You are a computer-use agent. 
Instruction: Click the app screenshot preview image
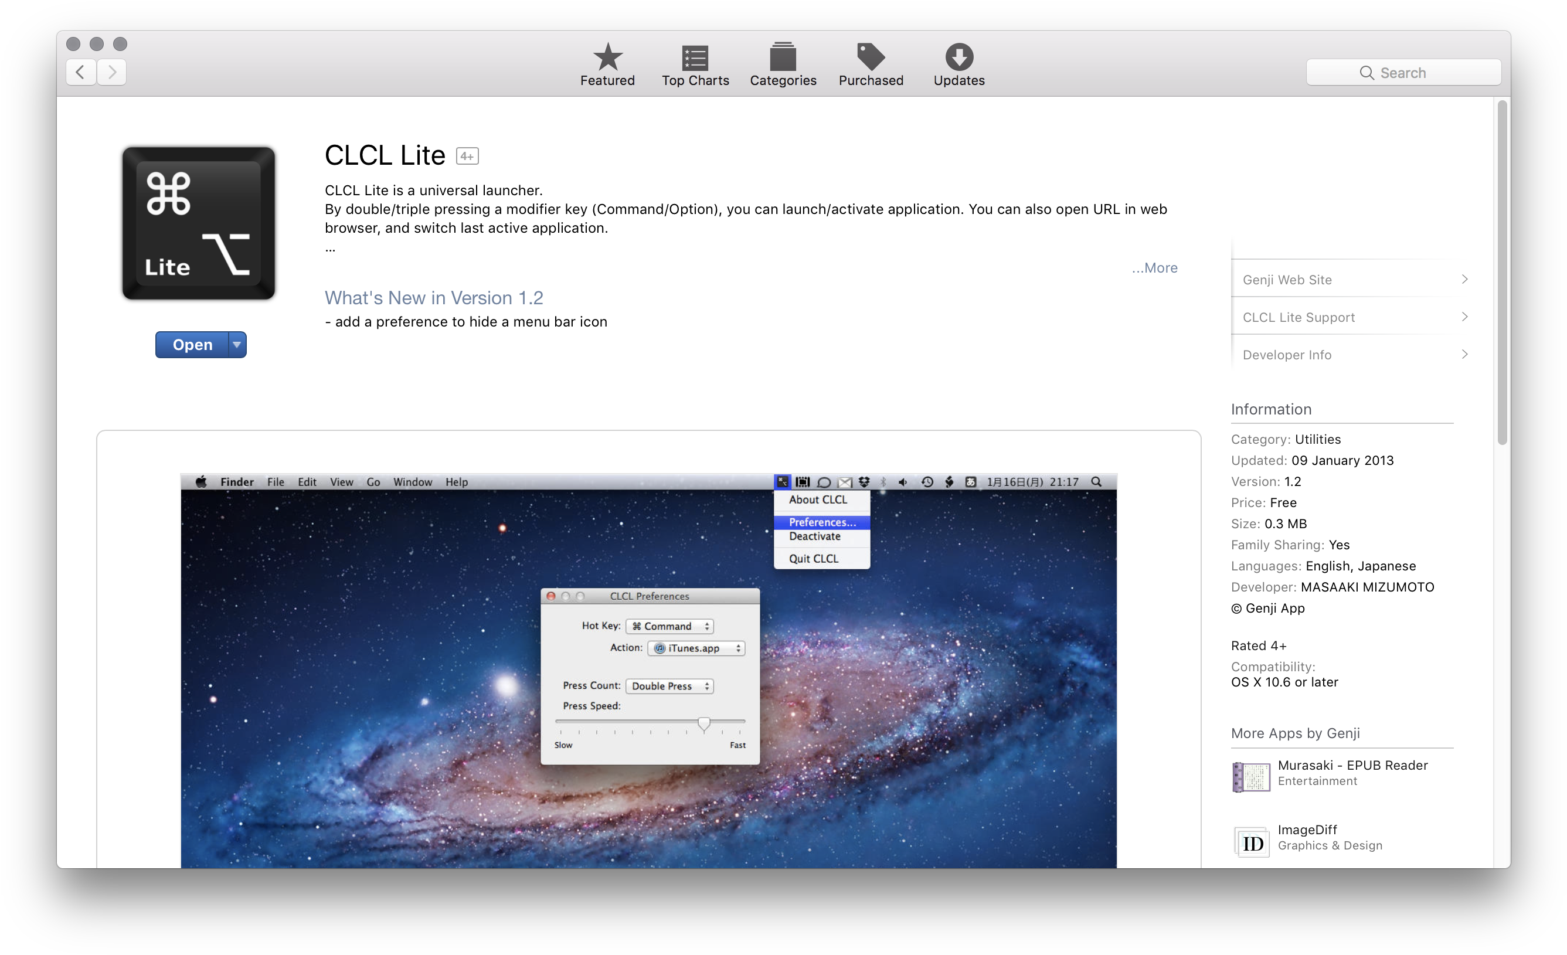648,670
